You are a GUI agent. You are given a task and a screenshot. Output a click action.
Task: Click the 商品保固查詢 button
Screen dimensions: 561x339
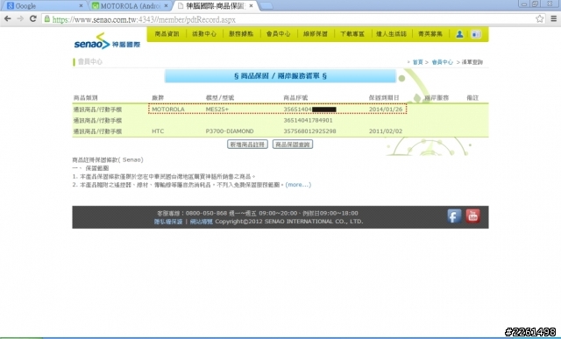click(293, 145)
